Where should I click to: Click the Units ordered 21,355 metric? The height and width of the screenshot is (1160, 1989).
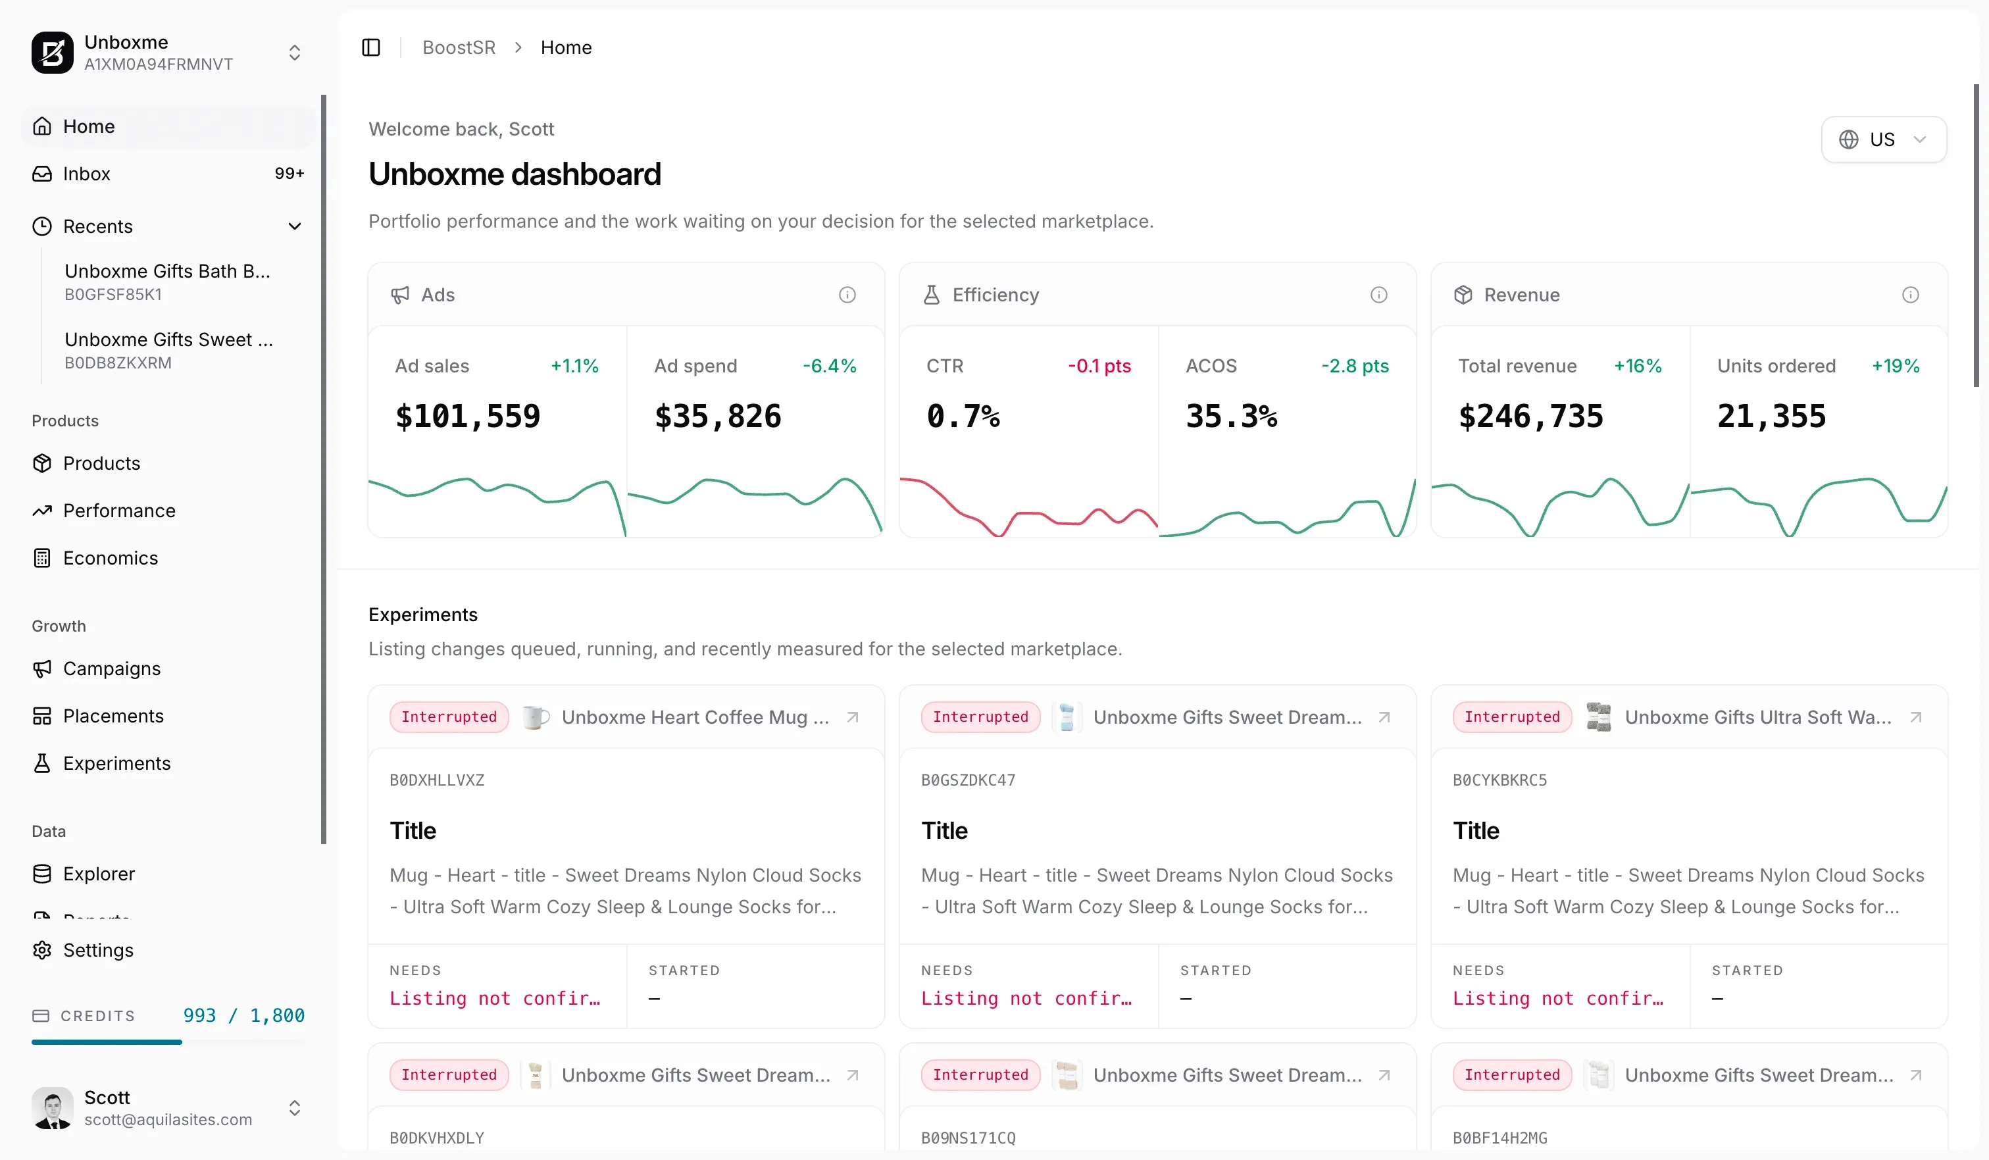pos(1819,432)
